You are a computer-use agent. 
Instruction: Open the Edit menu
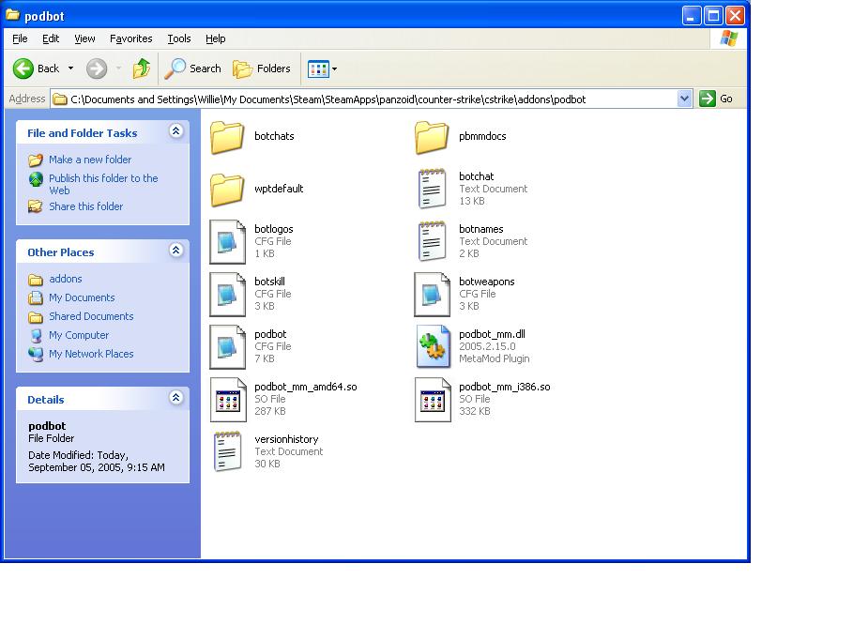click(x=51, y=38)
